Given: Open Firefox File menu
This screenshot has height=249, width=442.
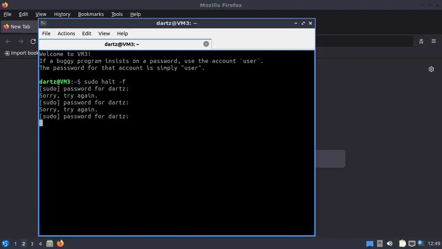Looking at the screenshot, I should [7, 14].
